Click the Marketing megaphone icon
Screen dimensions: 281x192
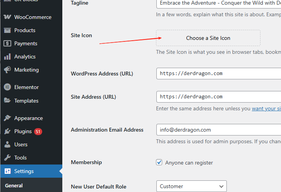pyautogui.click(x=7, y=70)
